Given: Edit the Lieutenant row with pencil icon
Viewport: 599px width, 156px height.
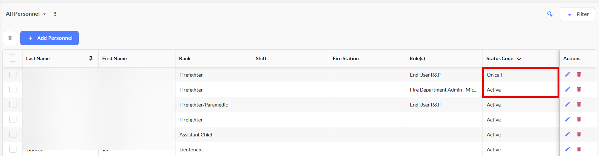Looking at the screenshot, I should point(567,149).
